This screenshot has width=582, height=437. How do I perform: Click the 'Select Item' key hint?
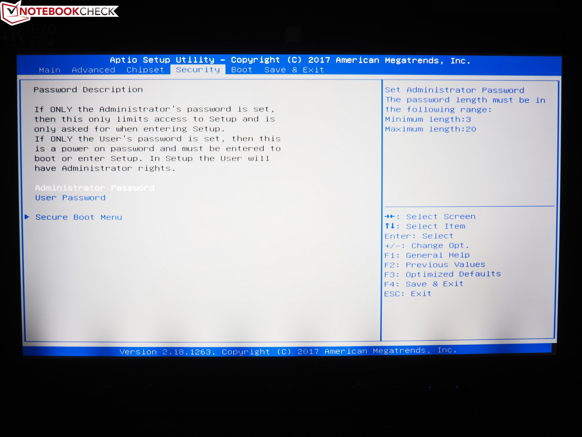[436, 227]
